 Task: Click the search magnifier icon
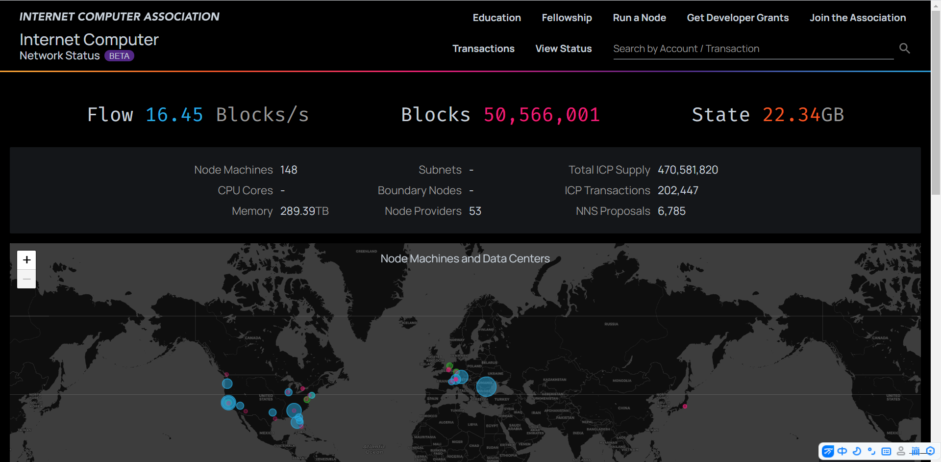click(904, 48)
